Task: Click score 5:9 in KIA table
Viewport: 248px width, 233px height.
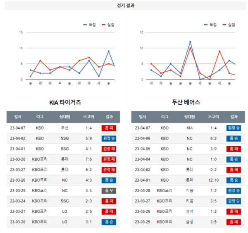Action: click(88, 139)
